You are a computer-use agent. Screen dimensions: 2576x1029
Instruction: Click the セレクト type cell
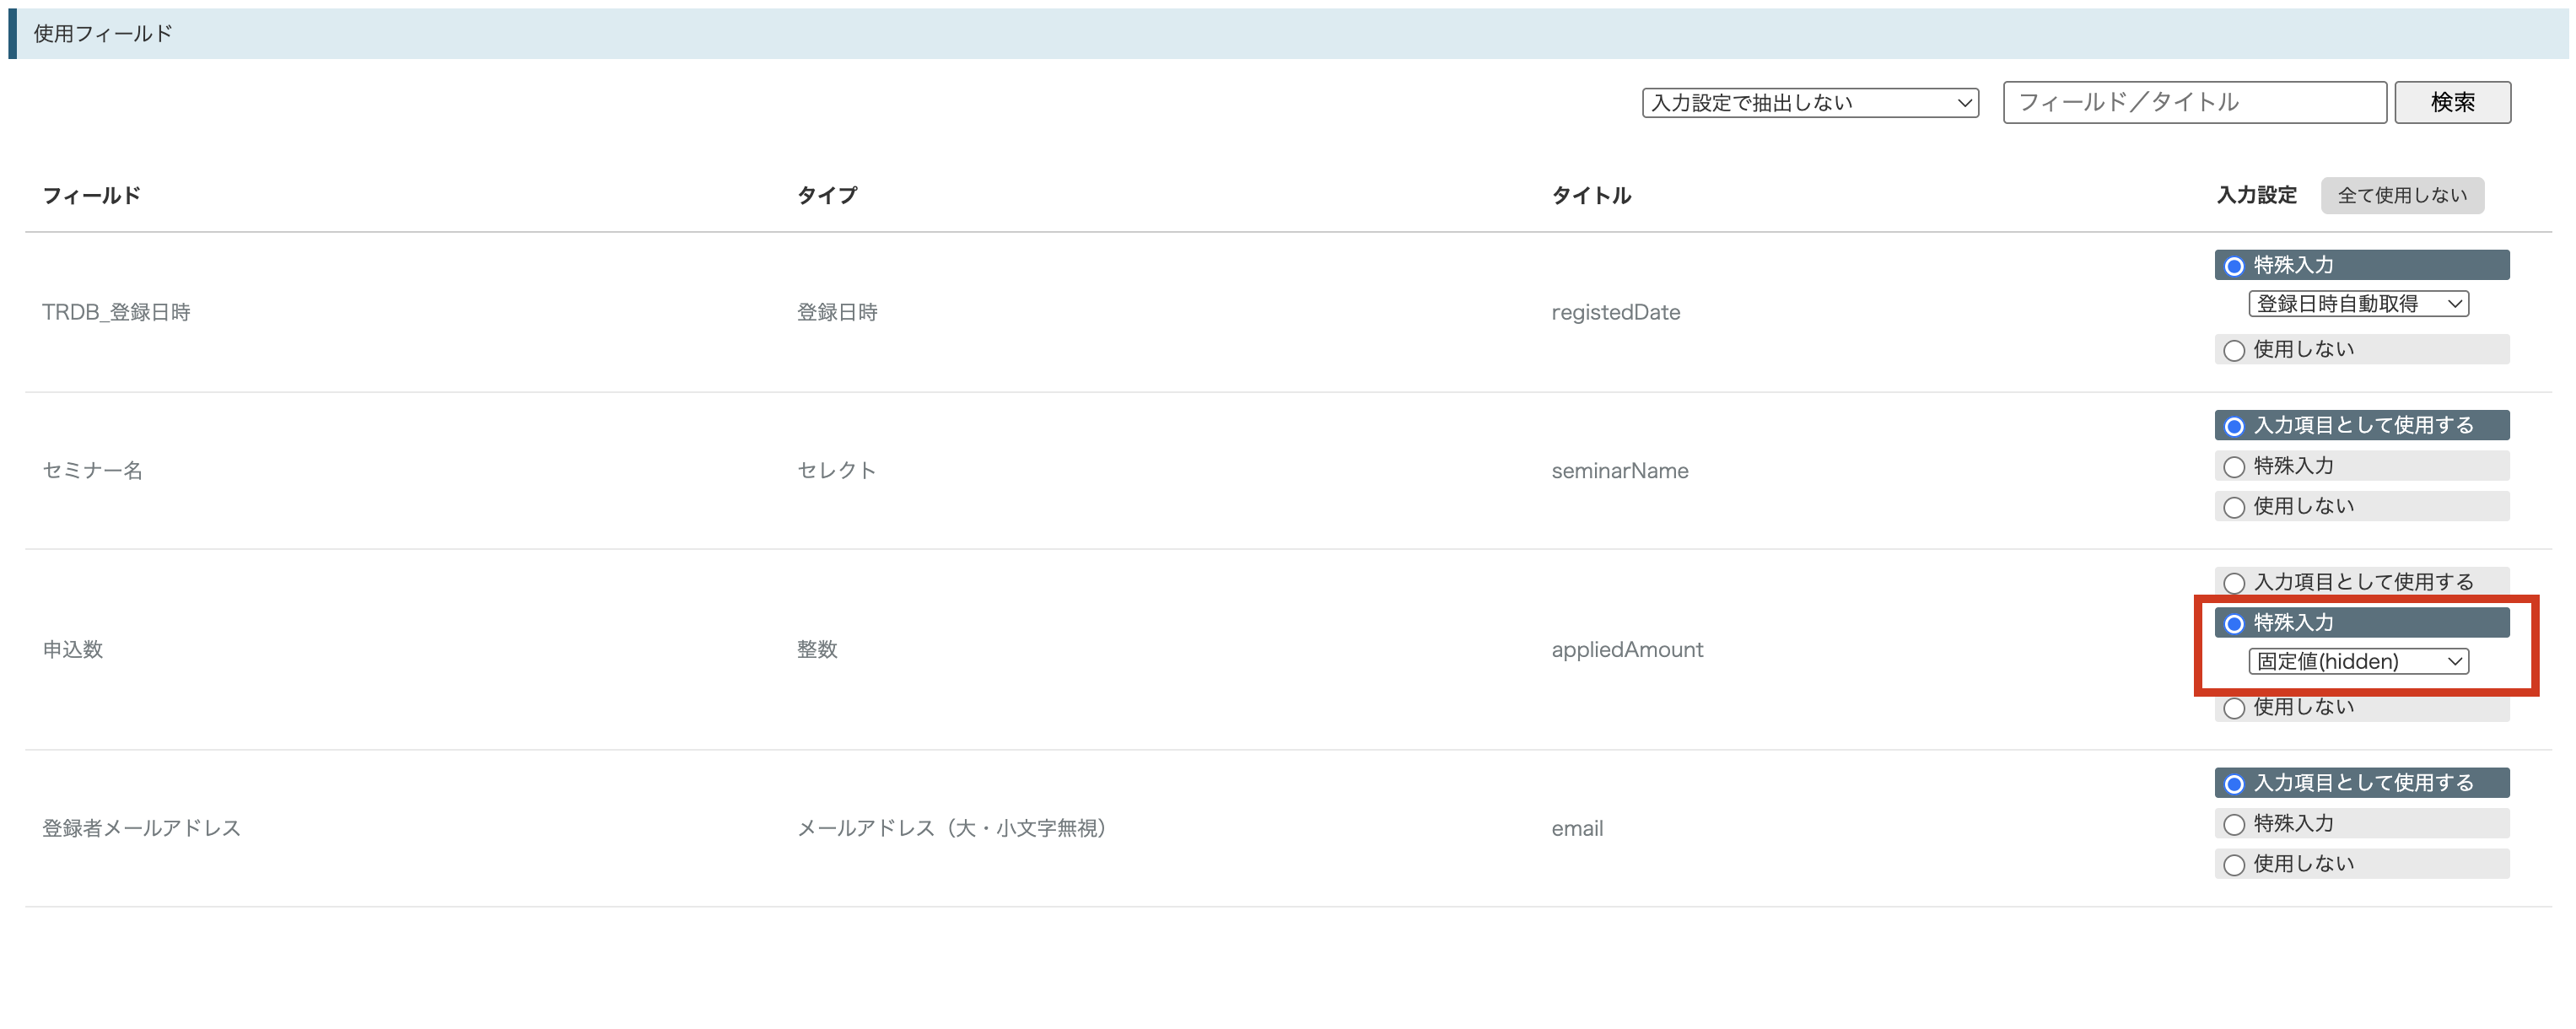click(836, 470)
